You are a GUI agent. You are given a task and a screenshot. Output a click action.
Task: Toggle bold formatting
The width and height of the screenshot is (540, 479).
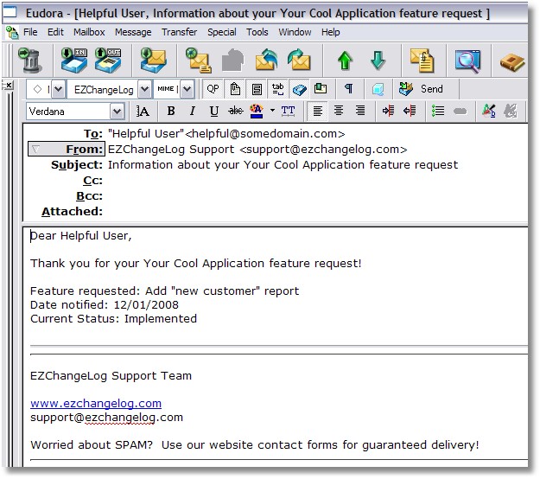click(171, 111)
